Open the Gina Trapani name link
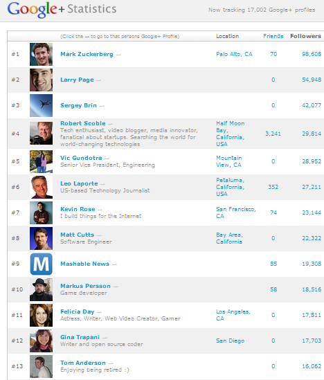The width and height of the screenshot is (324, 380). coord(80,337)
